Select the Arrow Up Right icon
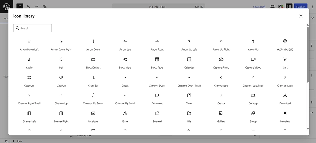316x143 pixels. point(221,41)
